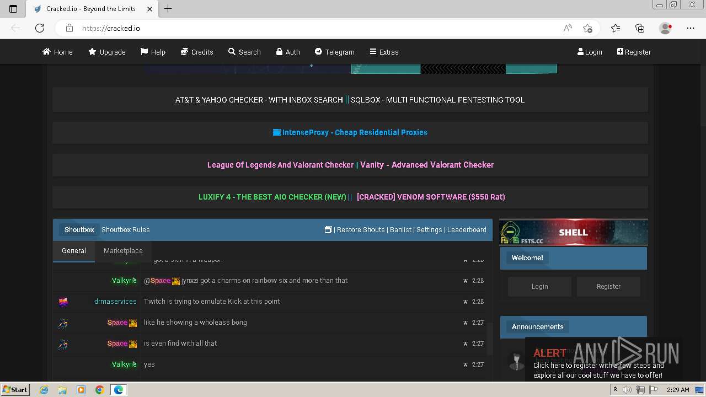
Task: Open the shoutbox Banlist
Action: click(x=401, y=230)
